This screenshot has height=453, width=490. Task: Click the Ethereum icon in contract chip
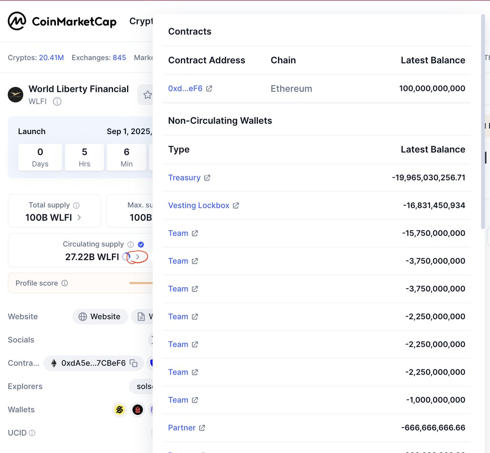[x=53, y=363]
